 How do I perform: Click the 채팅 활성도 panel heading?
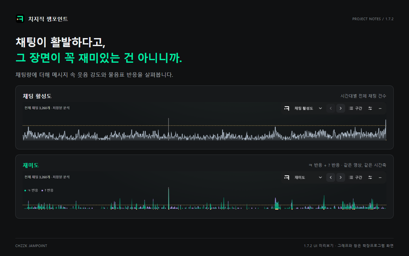click(x=37, y=96)
